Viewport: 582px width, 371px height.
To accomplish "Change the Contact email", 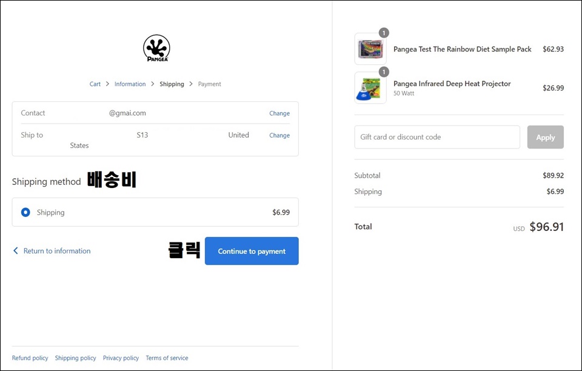I will pyautogui.click(x=279, y=113).
